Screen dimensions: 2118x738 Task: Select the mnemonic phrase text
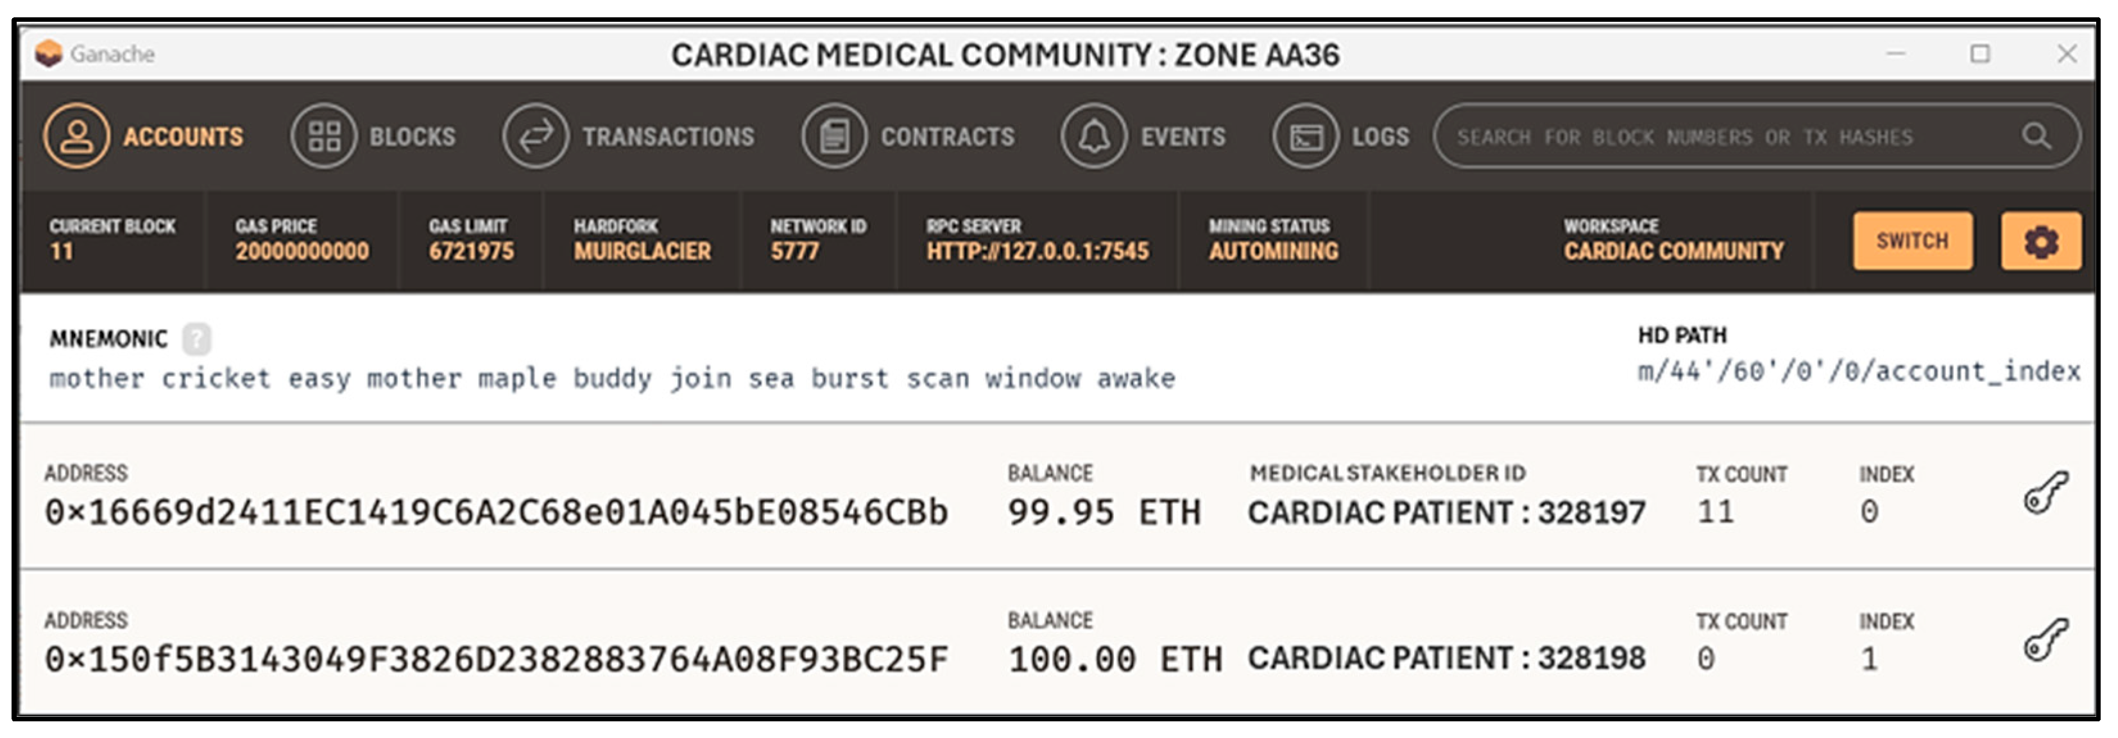tap(613, 378)
